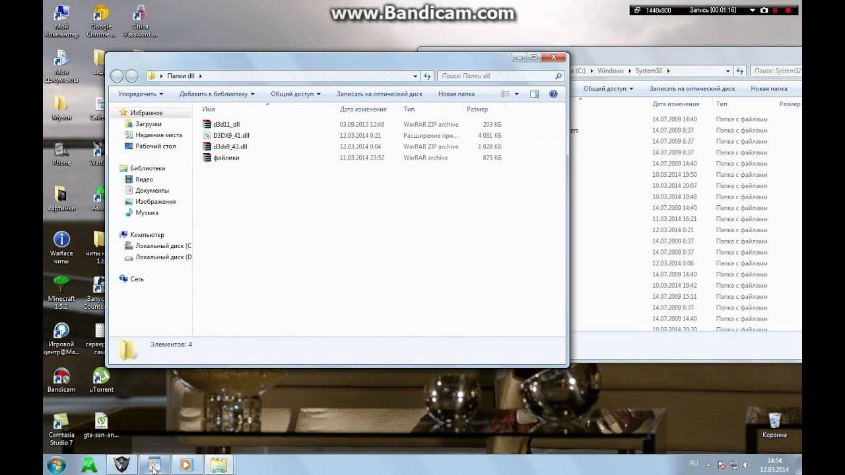Select Библиотеки in the navigation pane
This screenshot has height=475, width=845.
(x=147, y=168)
